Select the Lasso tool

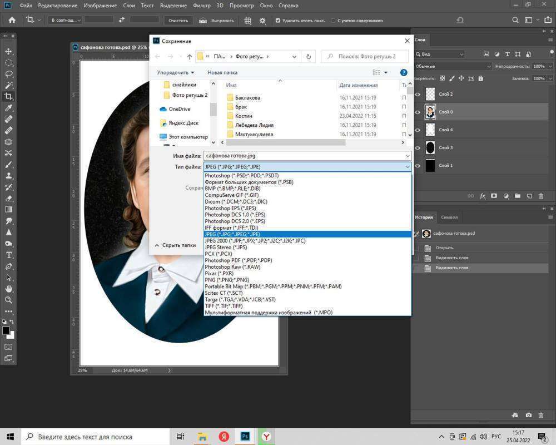tap(9, 74)
